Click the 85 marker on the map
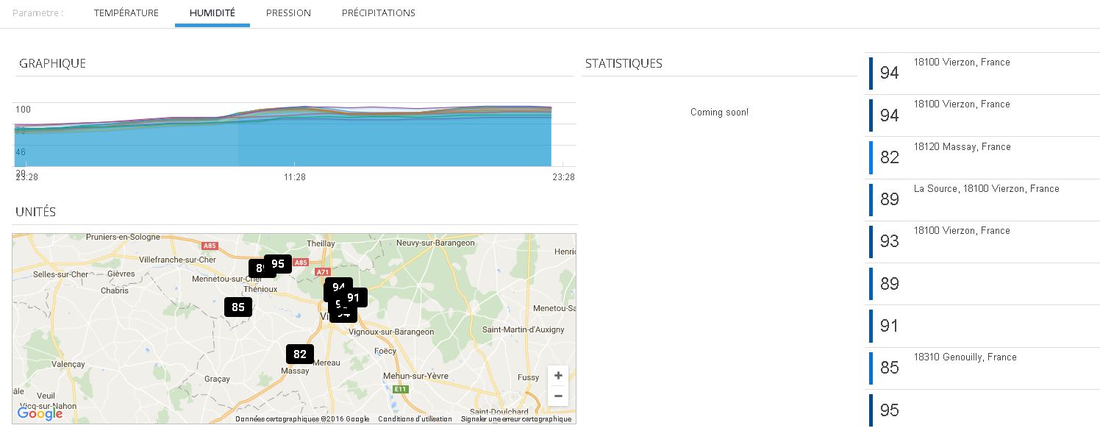Image resolution: width=1100 pixels, height=428 pixels. [238, 307]
